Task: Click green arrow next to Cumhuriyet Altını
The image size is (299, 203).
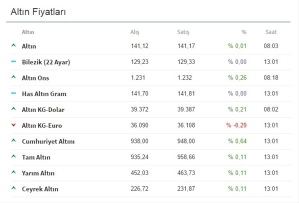Action: [x=13, y=140]
